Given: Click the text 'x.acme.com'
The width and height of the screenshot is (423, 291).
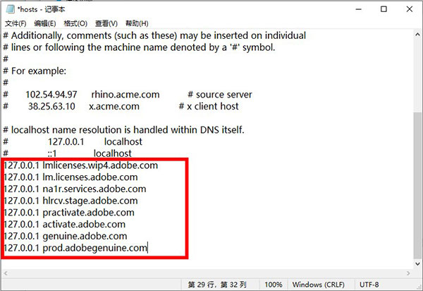Looking at the screenshot, I should pos(114,107).
